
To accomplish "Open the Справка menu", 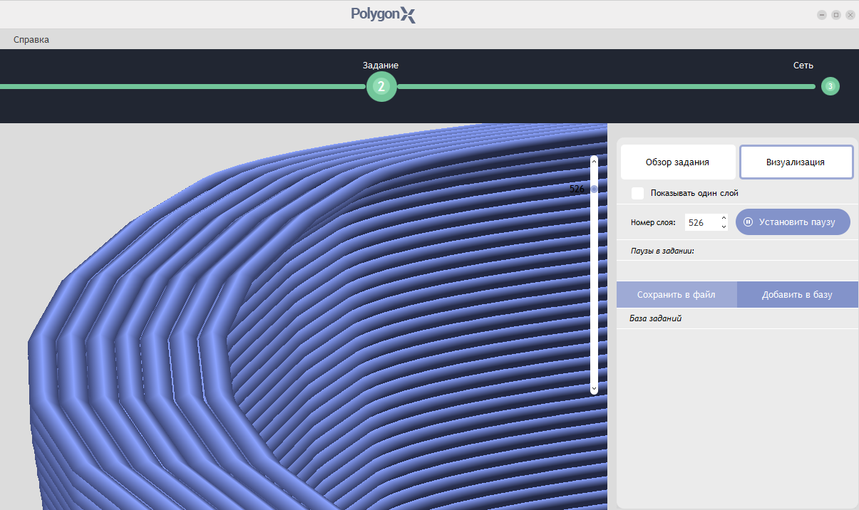I will (31, 40).
